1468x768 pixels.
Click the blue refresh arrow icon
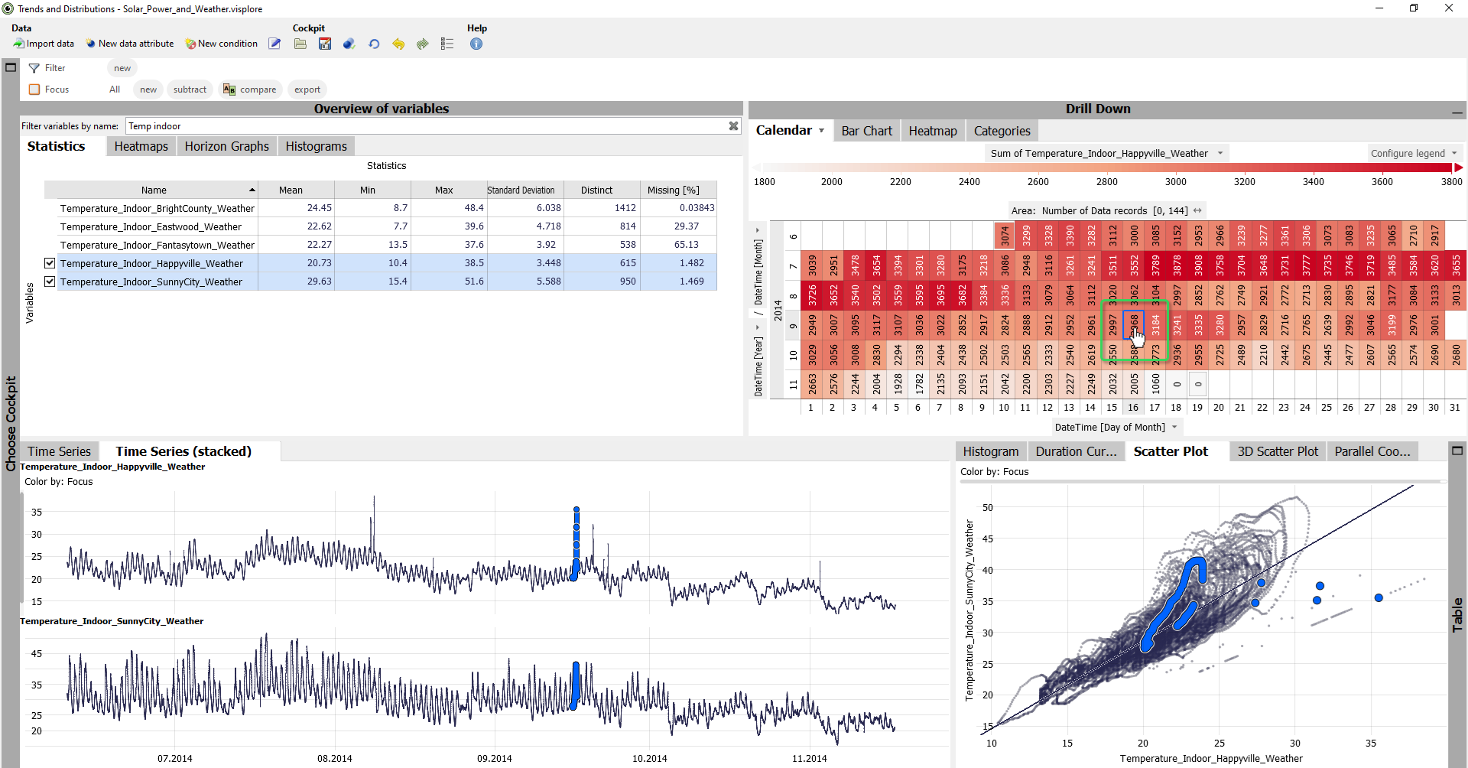point(374,44)
